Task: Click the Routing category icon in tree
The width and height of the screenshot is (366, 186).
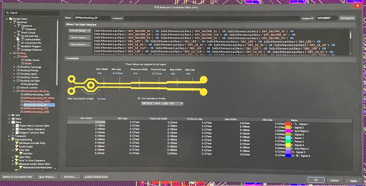Action: (14, 53)
